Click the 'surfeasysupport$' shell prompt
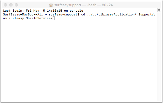Image resolution: width=163 pixels, height=103 pixels. coord(64,14)
